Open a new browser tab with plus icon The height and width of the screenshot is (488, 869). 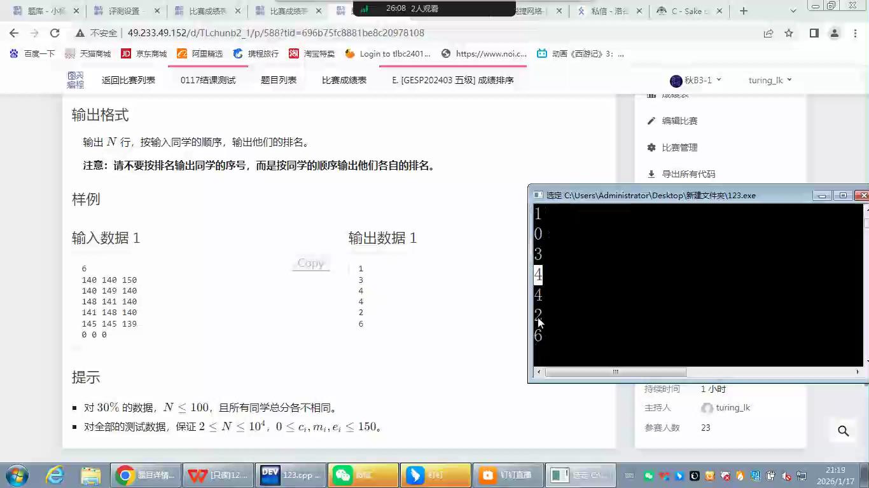click(744, 11)
